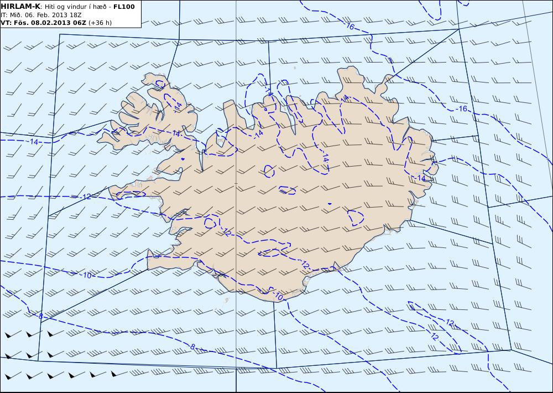Viewport: 553px width, 393px height.
Task: Click the -16 isotherm label east of Iceland
Action: 461,108
